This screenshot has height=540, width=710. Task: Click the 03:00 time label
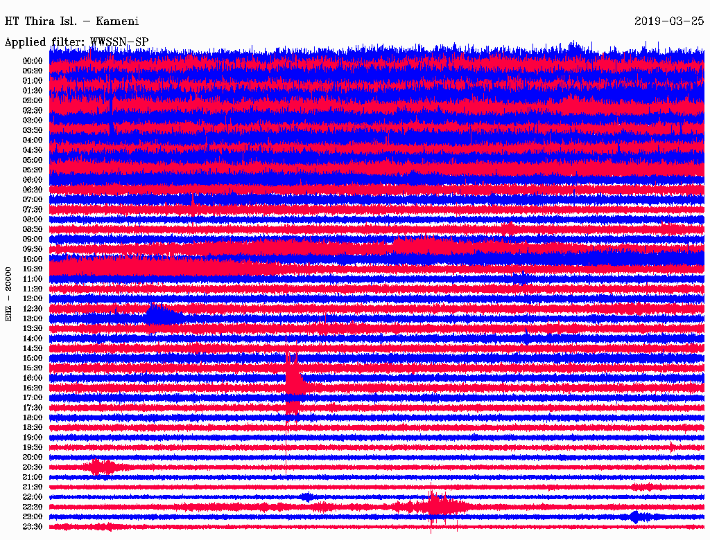tap(33, 120)
